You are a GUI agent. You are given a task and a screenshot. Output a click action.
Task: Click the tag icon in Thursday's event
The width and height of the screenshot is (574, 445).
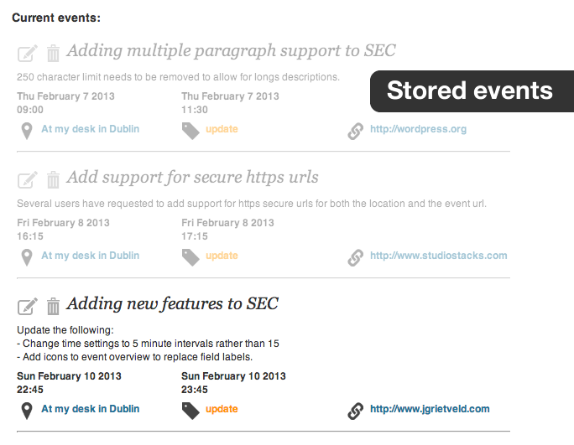pos(190,132)
